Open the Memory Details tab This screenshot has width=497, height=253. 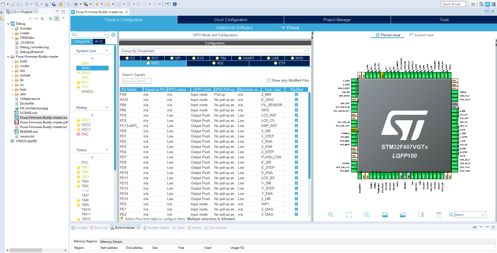111,242
